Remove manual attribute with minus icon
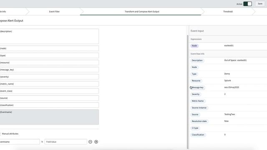267x150 pixels. click(x=90, y=142)
